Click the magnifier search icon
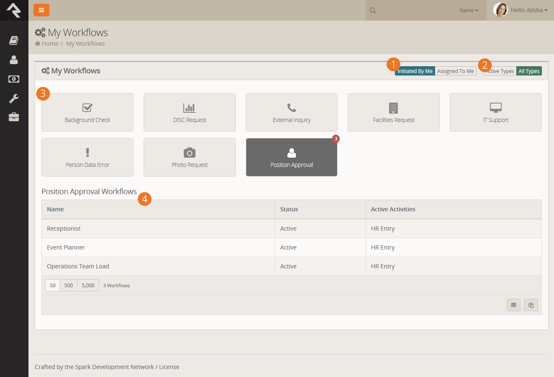The width and height of the screenshot is (554, 377). pyautogui.click(x=373, y=10)
